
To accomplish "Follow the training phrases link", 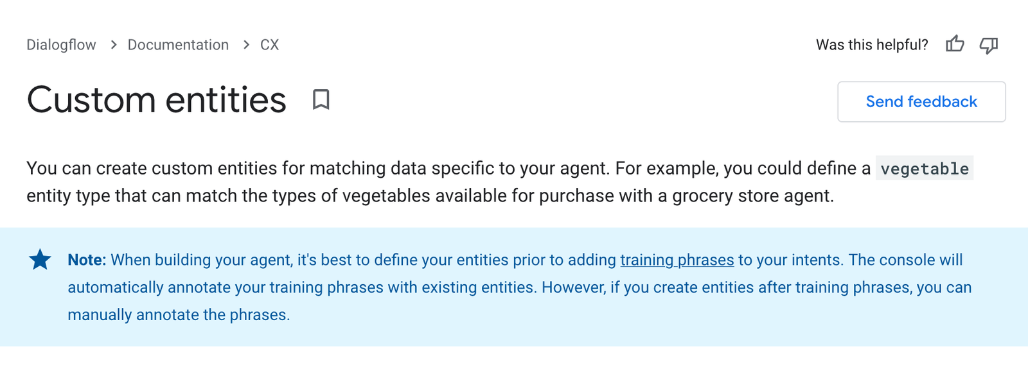I will point(677,260).
